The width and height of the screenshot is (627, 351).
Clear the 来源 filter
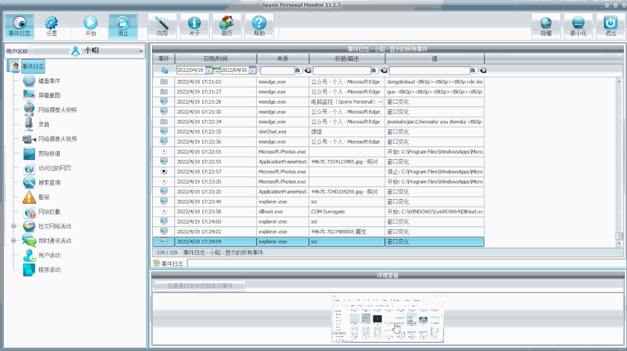pos(308,71)
